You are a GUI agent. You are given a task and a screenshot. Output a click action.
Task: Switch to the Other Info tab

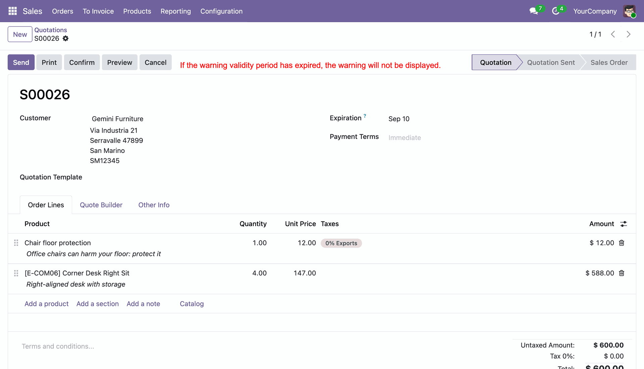click(154, 205)
